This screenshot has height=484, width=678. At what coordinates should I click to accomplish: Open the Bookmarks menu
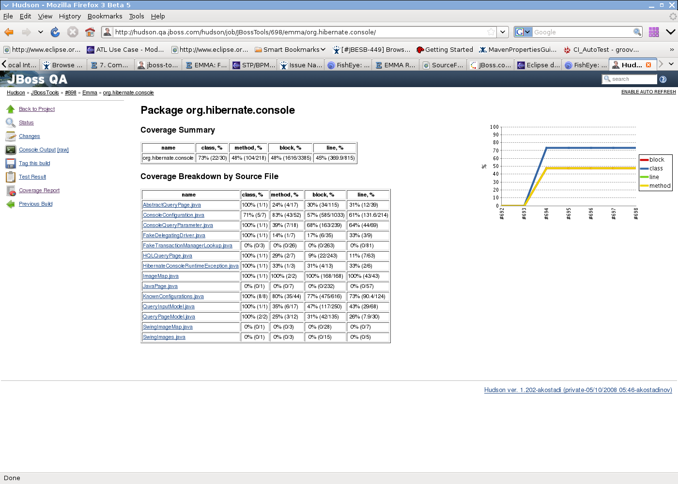coord(105,16)
